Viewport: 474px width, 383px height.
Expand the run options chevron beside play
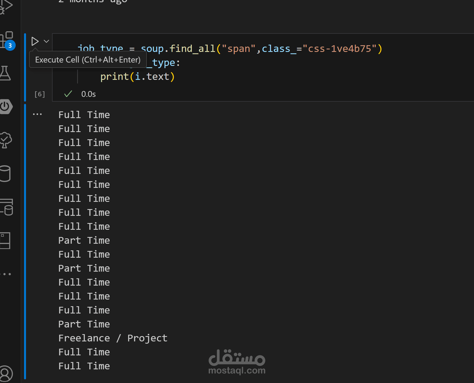pyautogui.click(x=46, y=41)
